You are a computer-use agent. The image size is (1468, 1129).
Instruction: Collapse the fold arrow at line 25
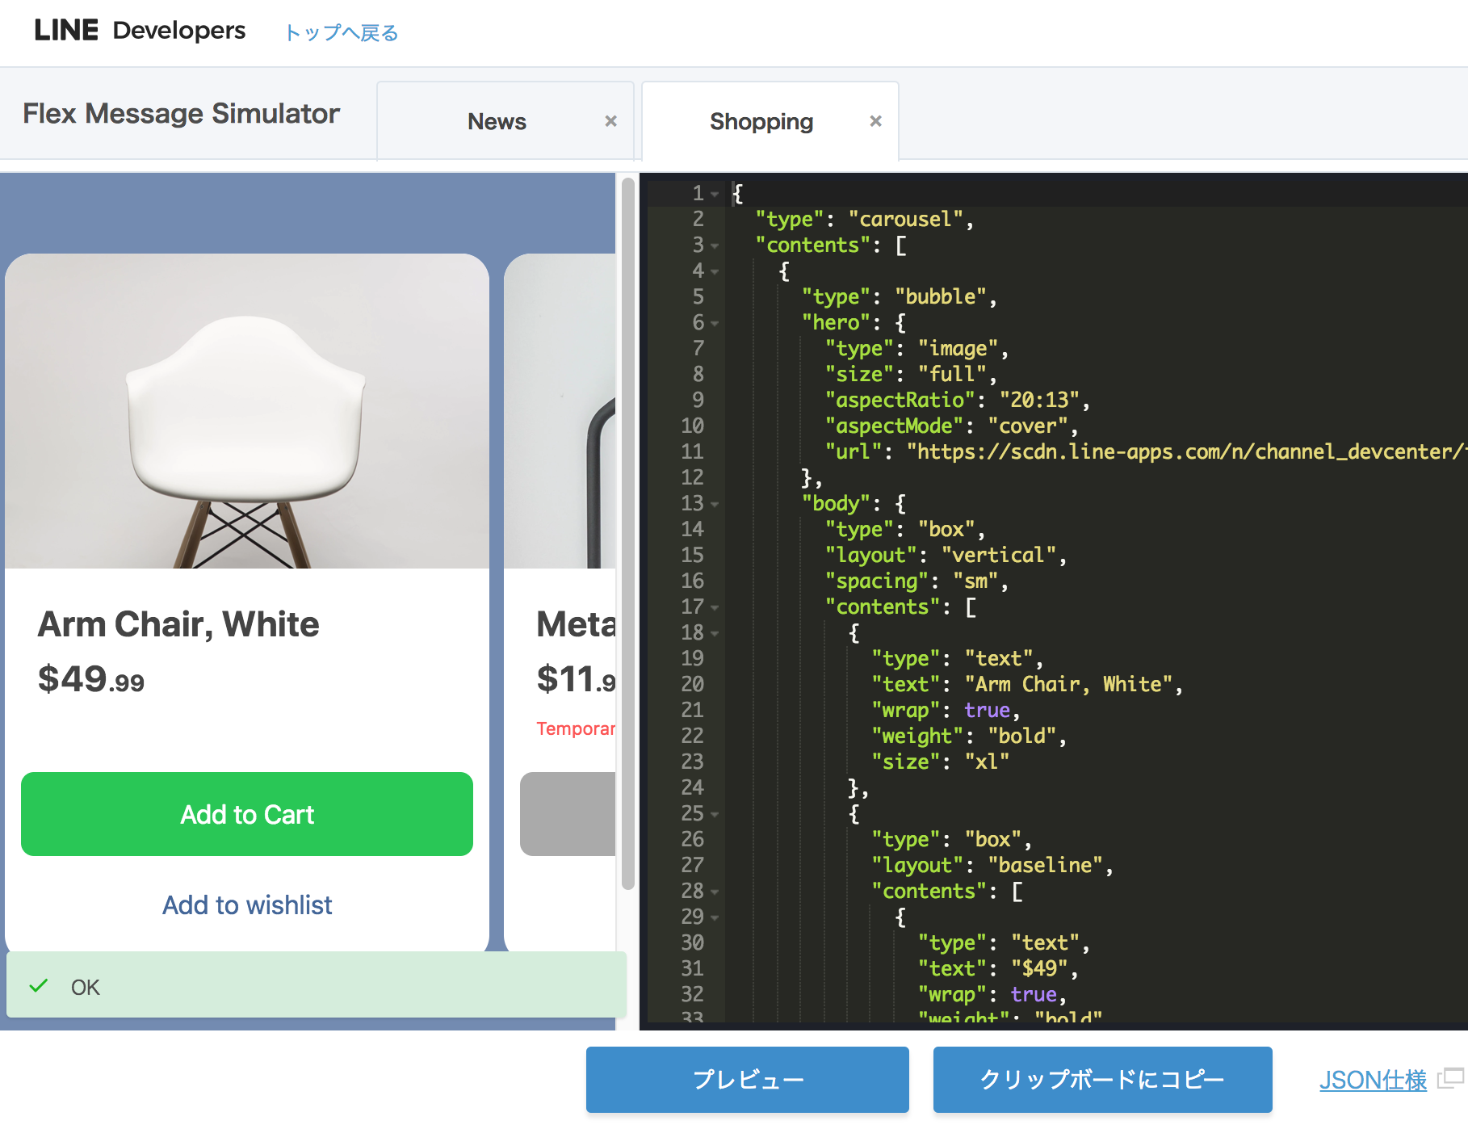(x=715, y=814)
